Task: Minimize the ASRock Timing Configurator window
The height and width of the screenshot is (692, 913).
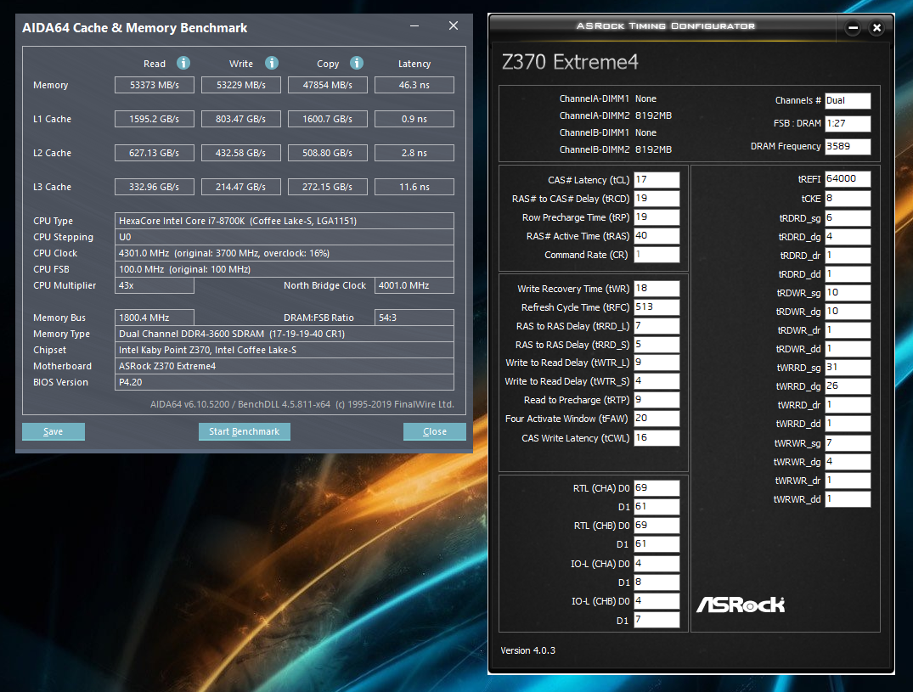Action: click(x=853, y=28)
